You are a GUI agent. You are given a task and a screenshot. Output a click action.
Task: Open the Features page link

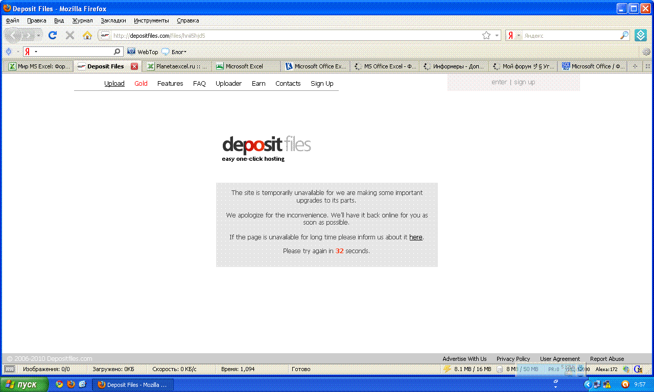[x=170, y=84]
